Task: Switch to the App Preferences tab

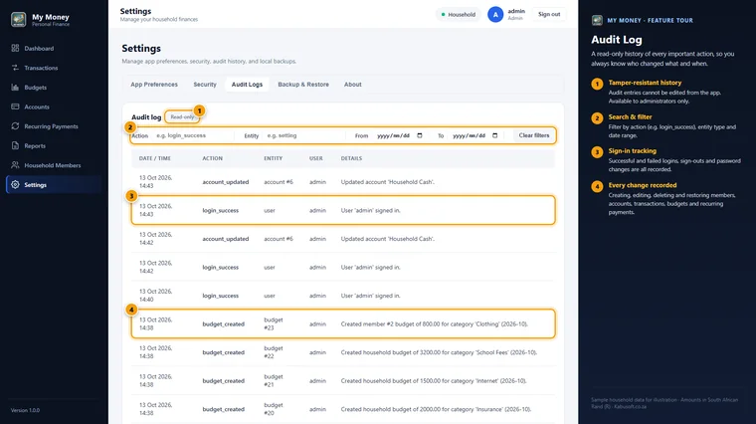Action: coord(154,85)
